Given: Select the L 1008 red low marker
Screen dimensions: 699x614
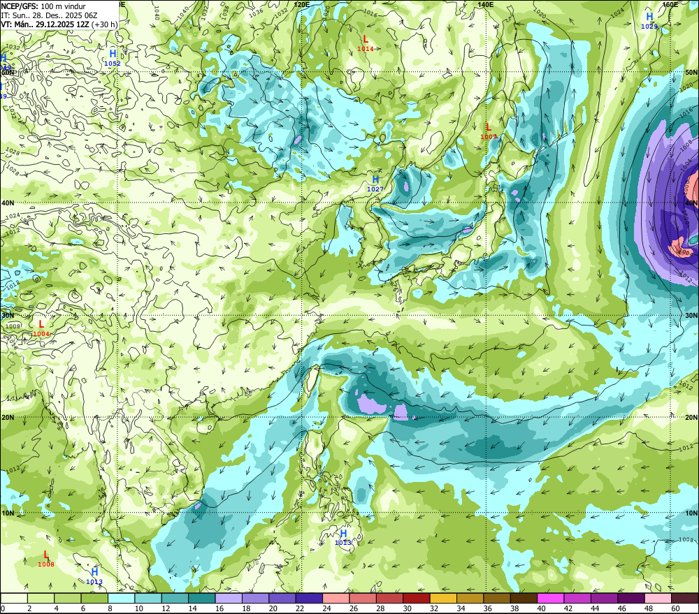Looking at the screenshot, I should pyautogui.click(x=46, y=559).
